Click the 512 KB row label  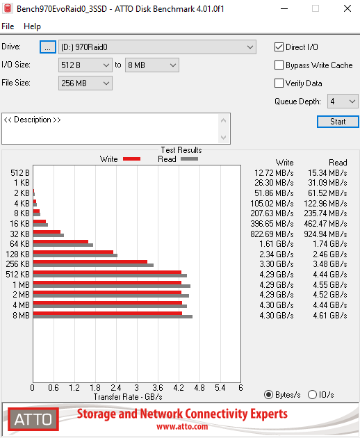[x=17, y=275]
